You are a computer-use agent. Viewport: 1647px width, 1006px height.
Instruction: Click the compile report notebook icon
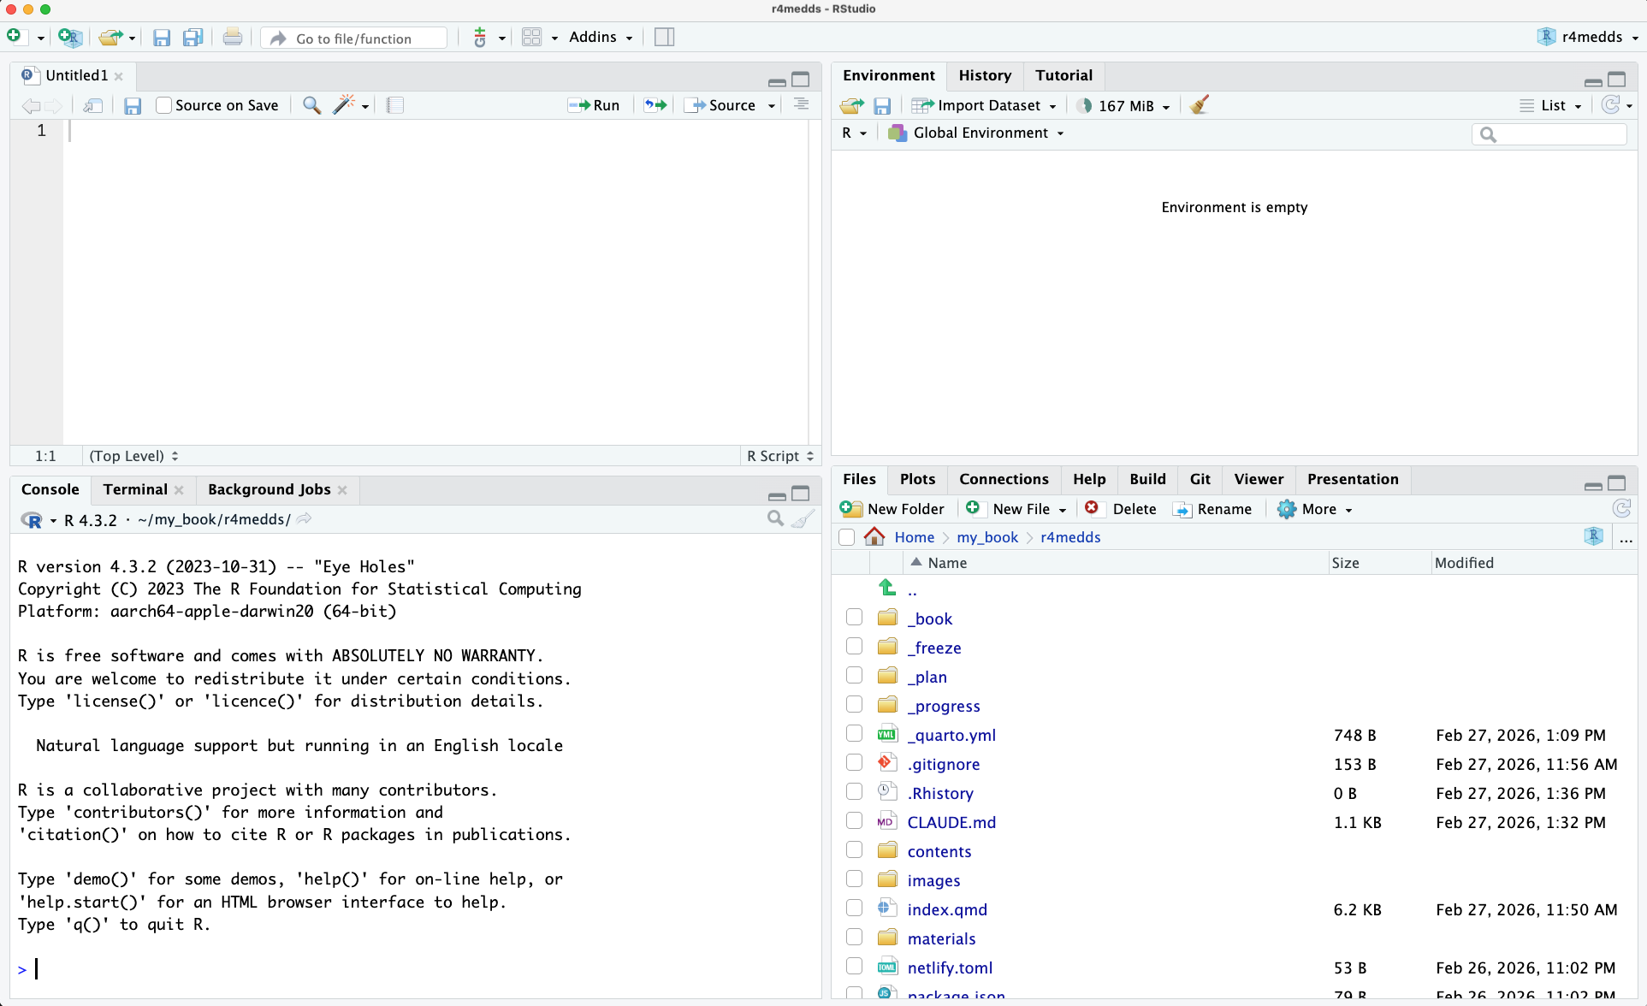394,105
